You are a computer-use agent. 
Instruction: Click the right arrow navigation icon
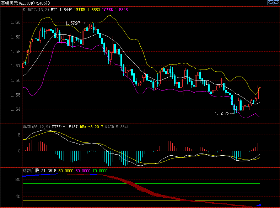click(x=276, y=3)
